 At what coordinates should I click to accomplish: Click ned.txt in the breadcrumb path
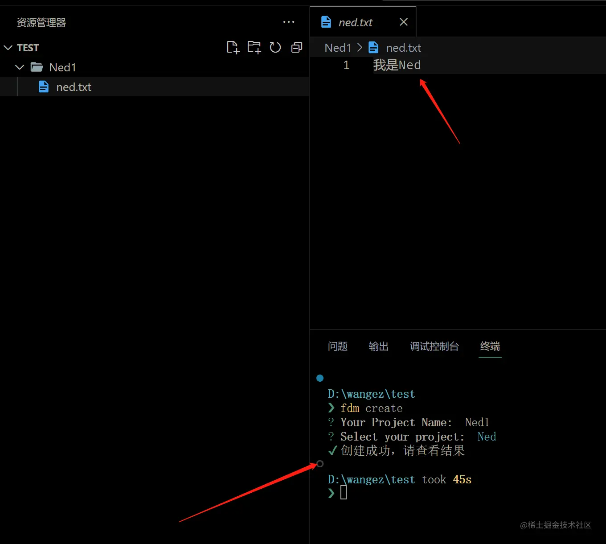(x=403, y=48)
